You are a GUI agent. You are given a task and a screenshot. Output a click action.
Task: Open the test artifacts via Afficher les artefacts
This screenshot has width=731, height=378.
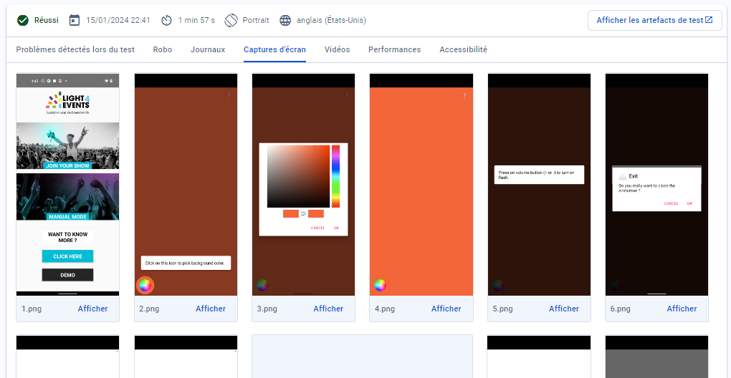654,20
